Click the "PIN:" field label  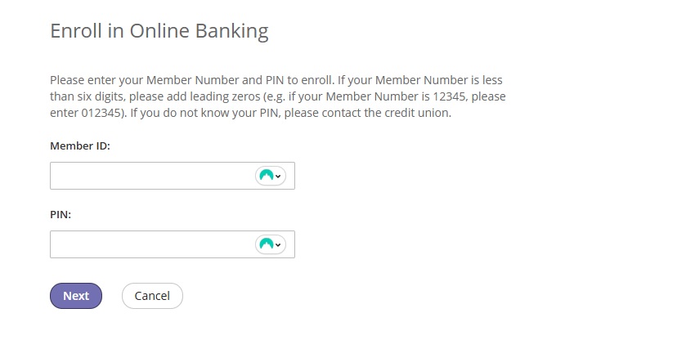click(61, 214)
